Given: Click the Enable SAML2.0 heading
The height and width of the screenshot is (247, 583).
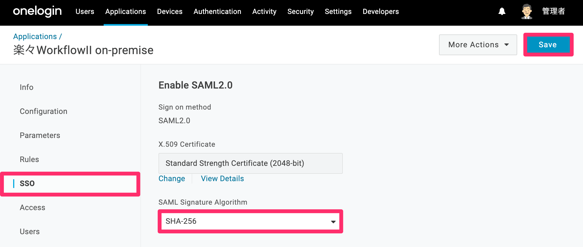Looking at the screenshot, I should [196, 85].
